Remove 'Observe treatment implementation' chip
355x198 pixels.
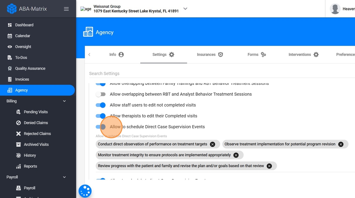tap(341, 144)
